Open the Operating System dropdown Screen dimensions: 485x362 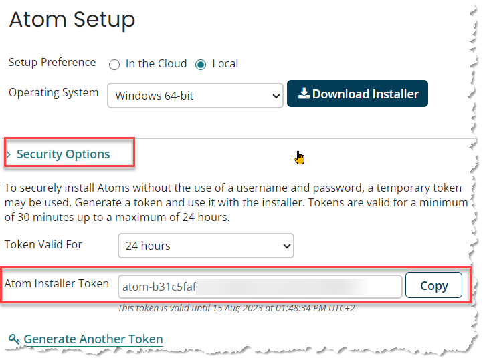coord(195,96)
